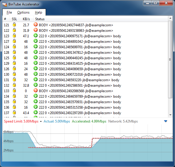Click the SSL lock icon in row 137
The width and height of the screenshot is (175, 167).
14,112
